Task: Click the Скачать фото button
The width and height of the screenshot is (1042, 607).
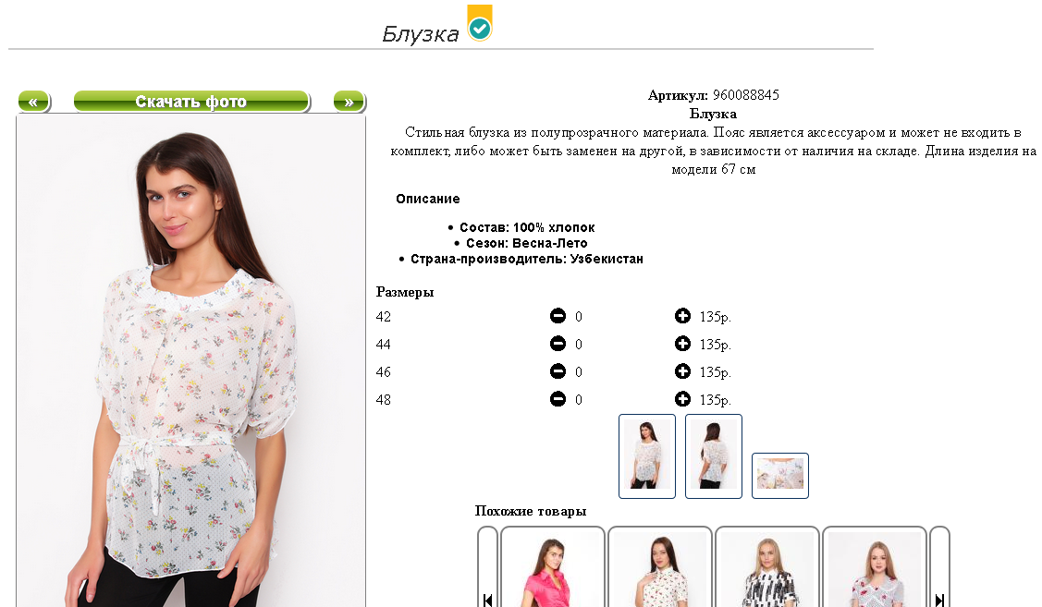Action: pos(191,102)
